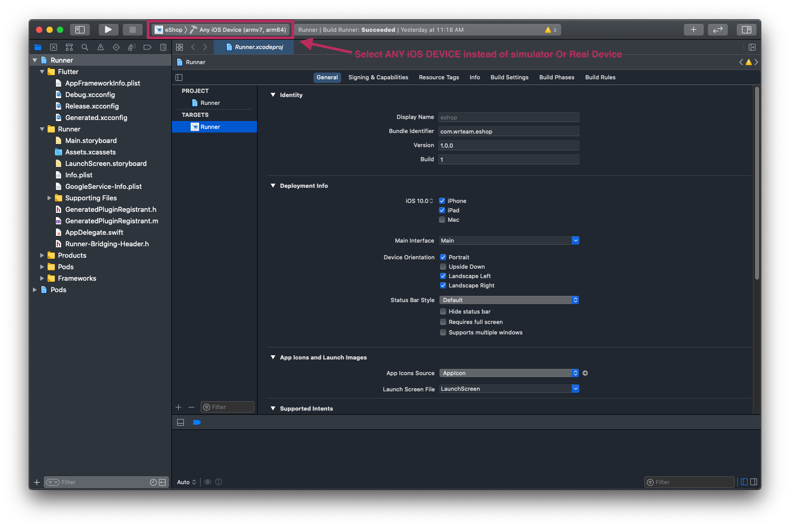Viewport: 790px width, 528px height.
Task: Collapse the Flutter folder
Action: 42,71
